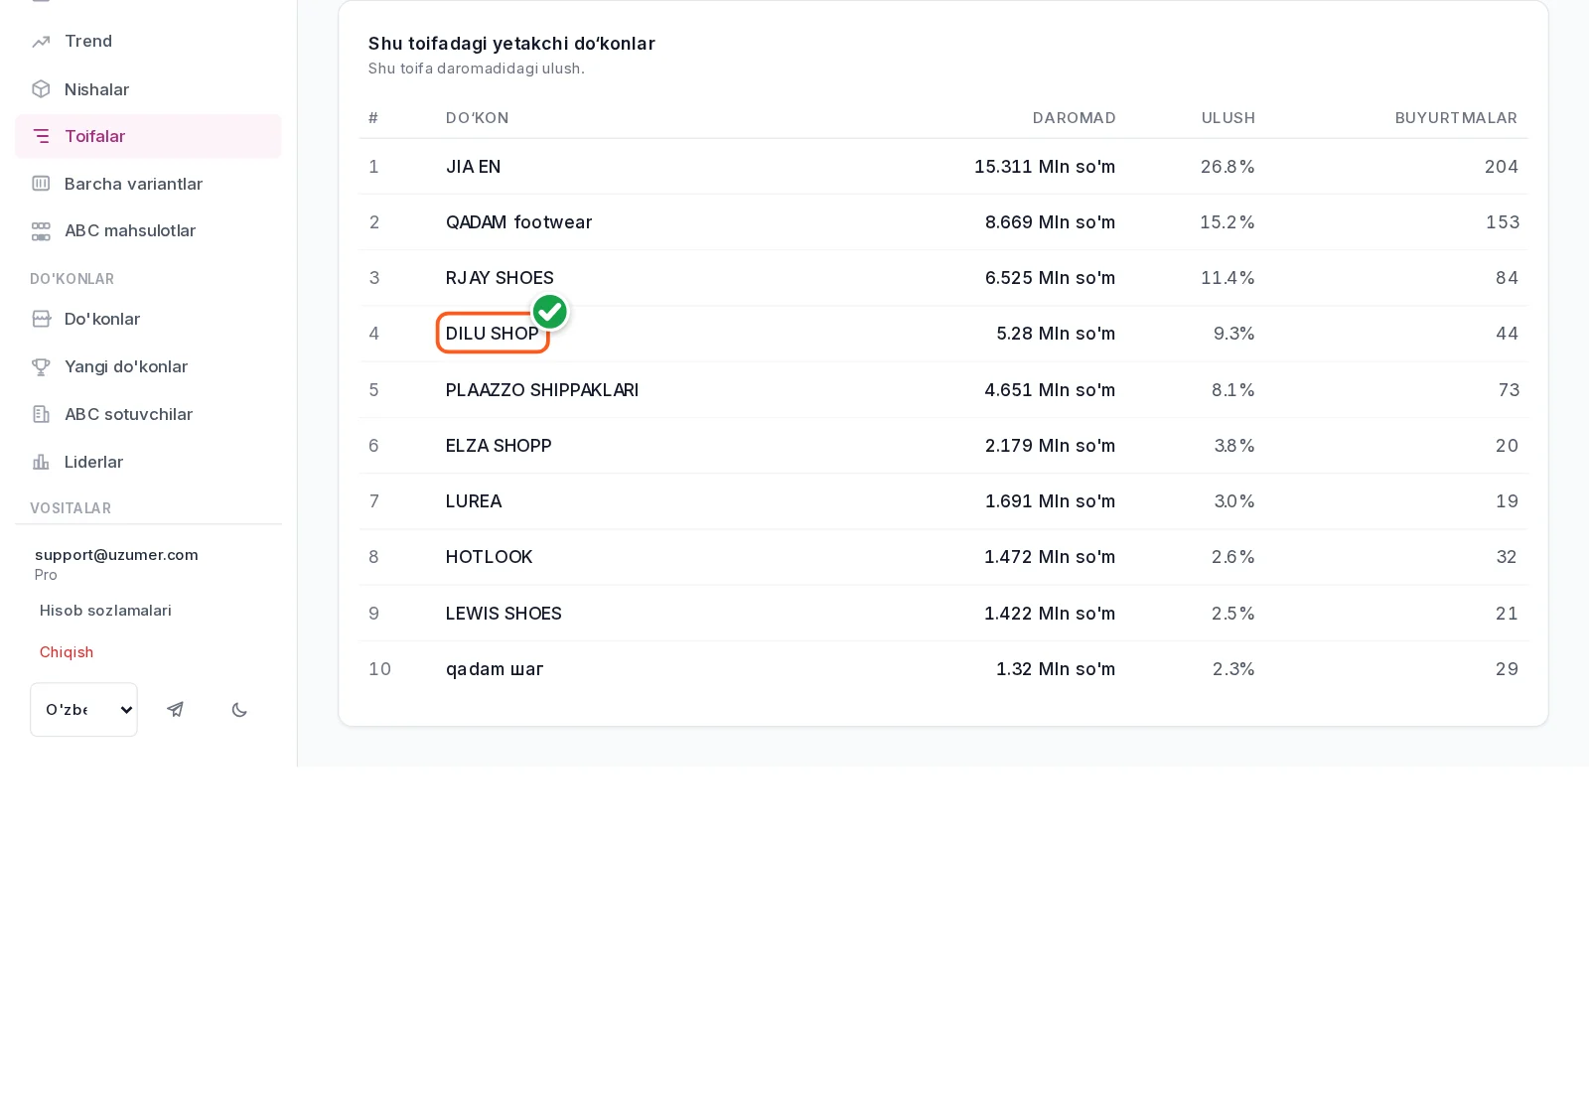The width and height of the screenshot is (1589, 1117).
Task: Select LEWIS SHOES in table
Action: [504, 614]
